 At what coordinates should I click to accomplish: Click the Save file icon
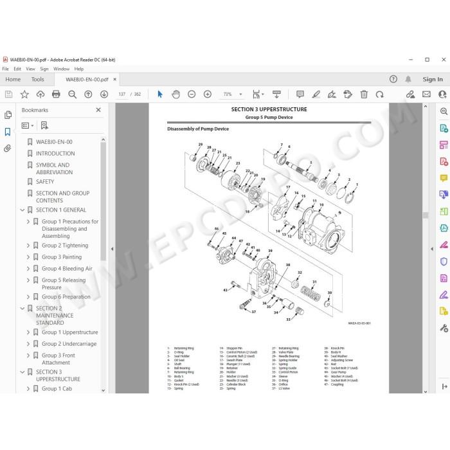pyautogui.click(x=8, y=94)
